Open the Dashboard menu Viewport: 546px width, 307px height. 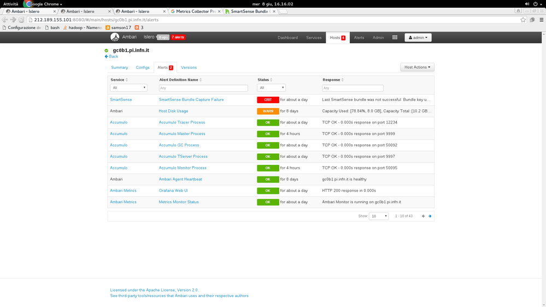pyautogui.click(x=287, y=38)
